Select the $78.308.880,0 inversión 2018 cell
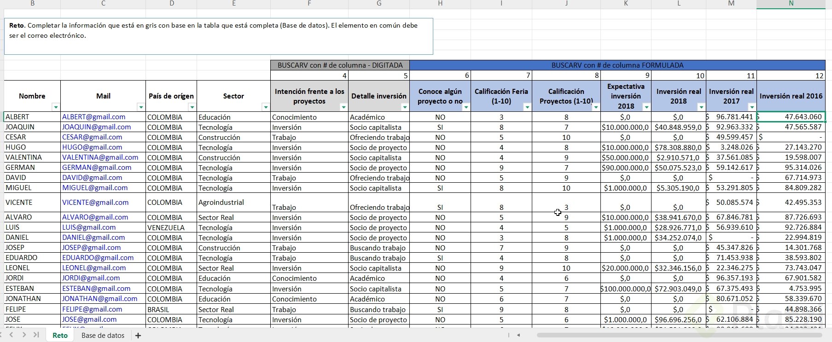The image size is (832, 342). [679, 147]
